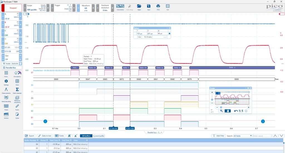This screenshot has height=153, width=285.
Task: Click the search value input field
Action: pyautogui.click(x=262, y=136)
